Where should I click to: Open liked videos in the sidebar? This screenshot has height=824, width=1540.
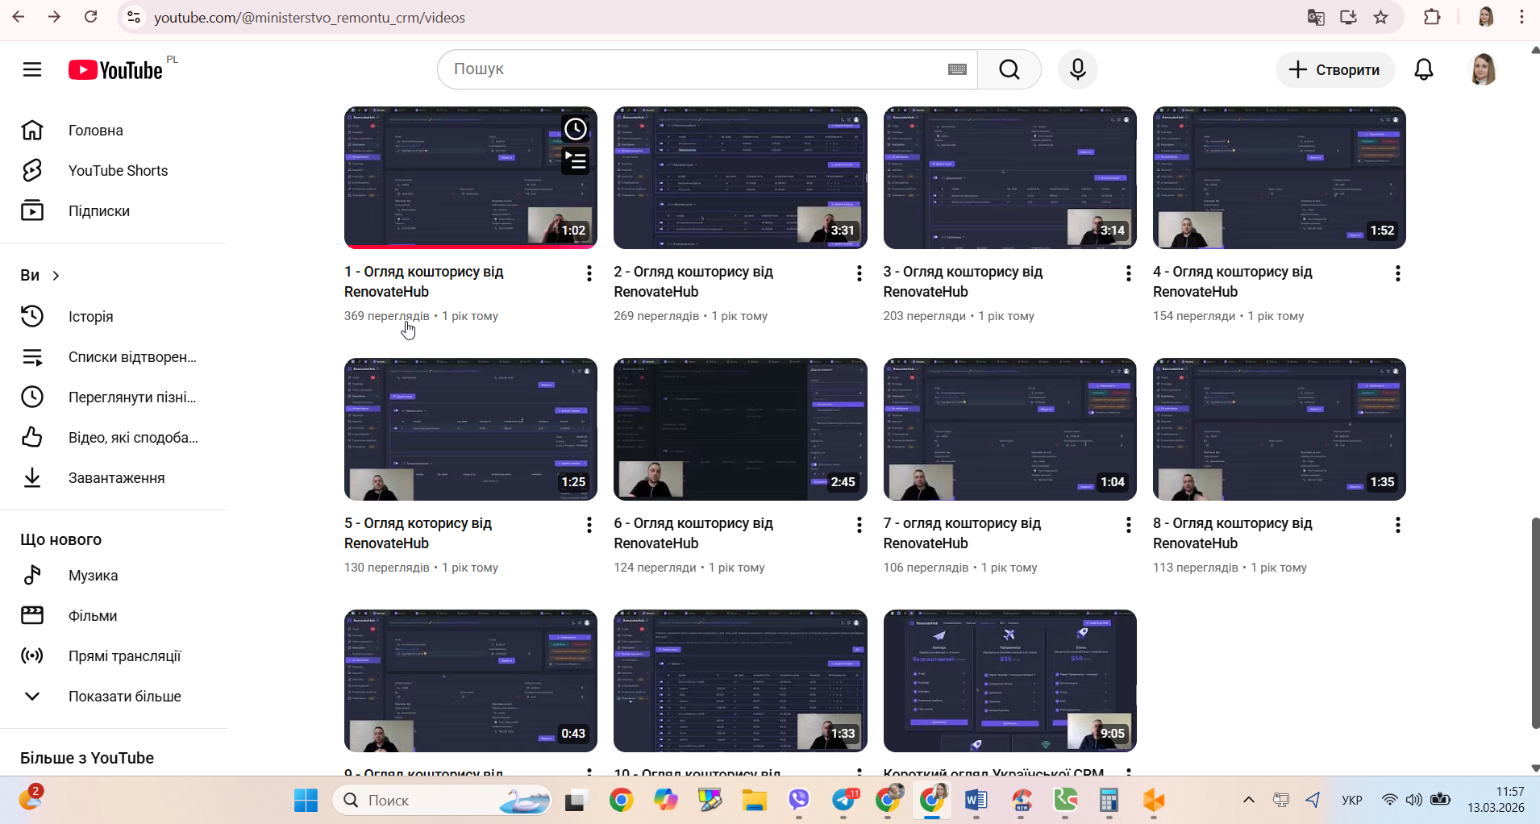click(x=114, y=438)
